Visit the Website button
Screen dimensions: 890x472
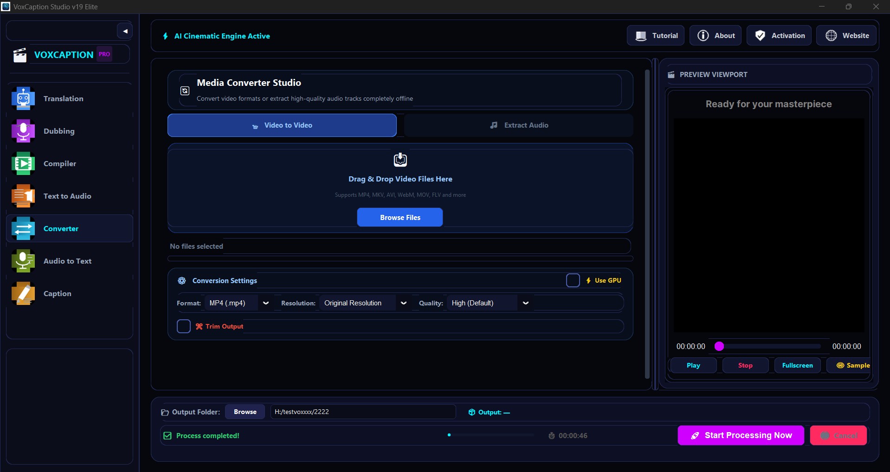[x=846, y=35]
